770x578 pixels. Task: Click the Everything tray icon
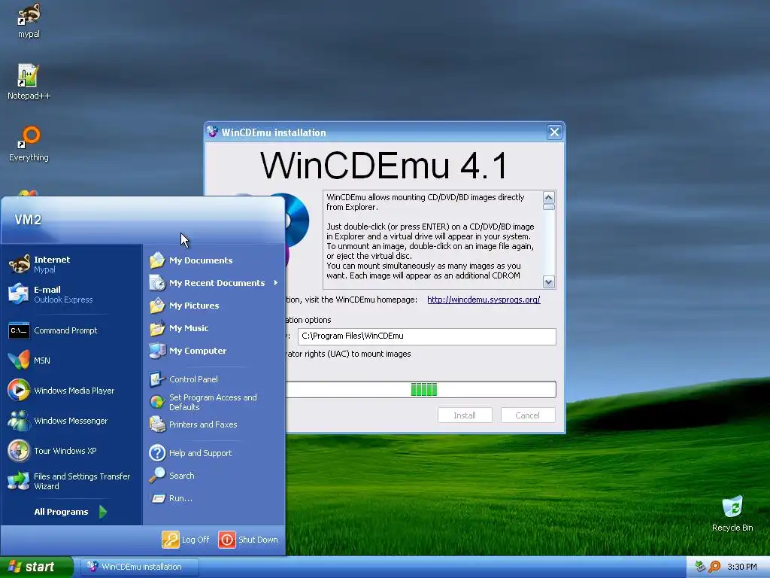(x=714, y=567)
